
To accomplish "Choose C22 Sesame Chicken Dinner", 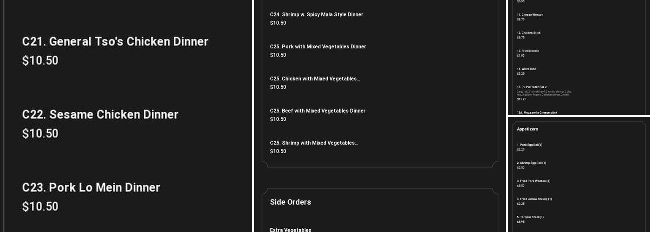I will (x=100, y=115).
